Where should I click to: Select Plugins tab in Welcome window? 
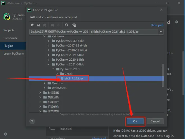tap(13, 46)
